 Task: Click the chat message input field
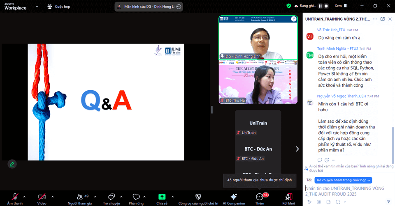click(349, 191)
